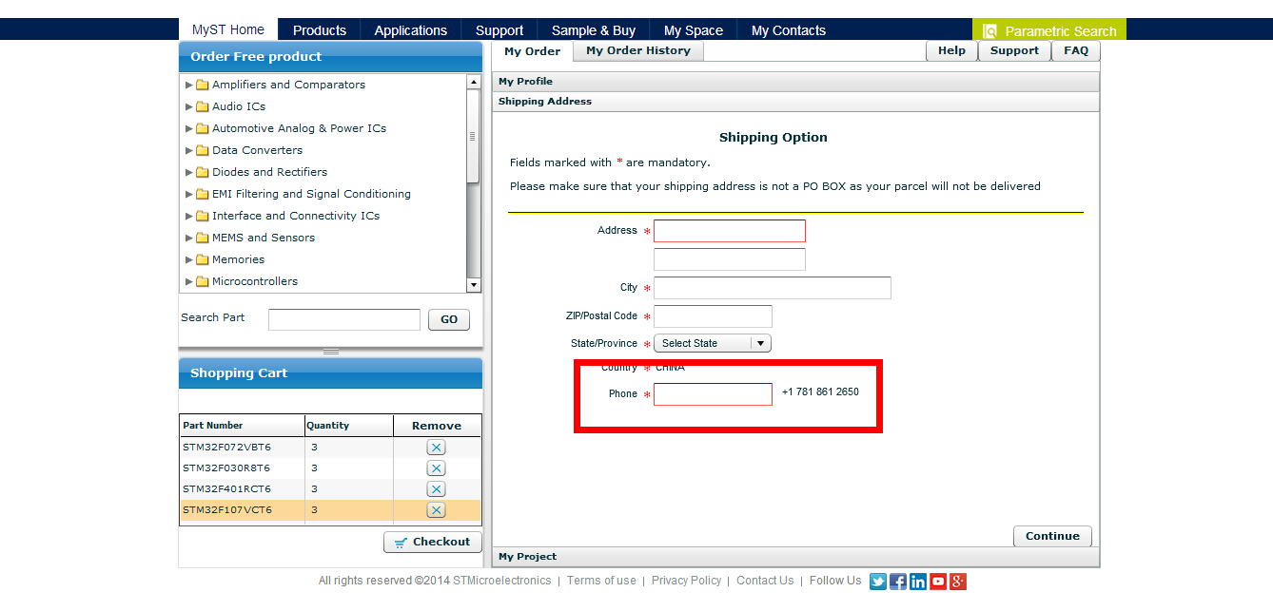Expand the My Project section
The height and width of the screenshot is (611, 1273).
click(x=795, y=557)
